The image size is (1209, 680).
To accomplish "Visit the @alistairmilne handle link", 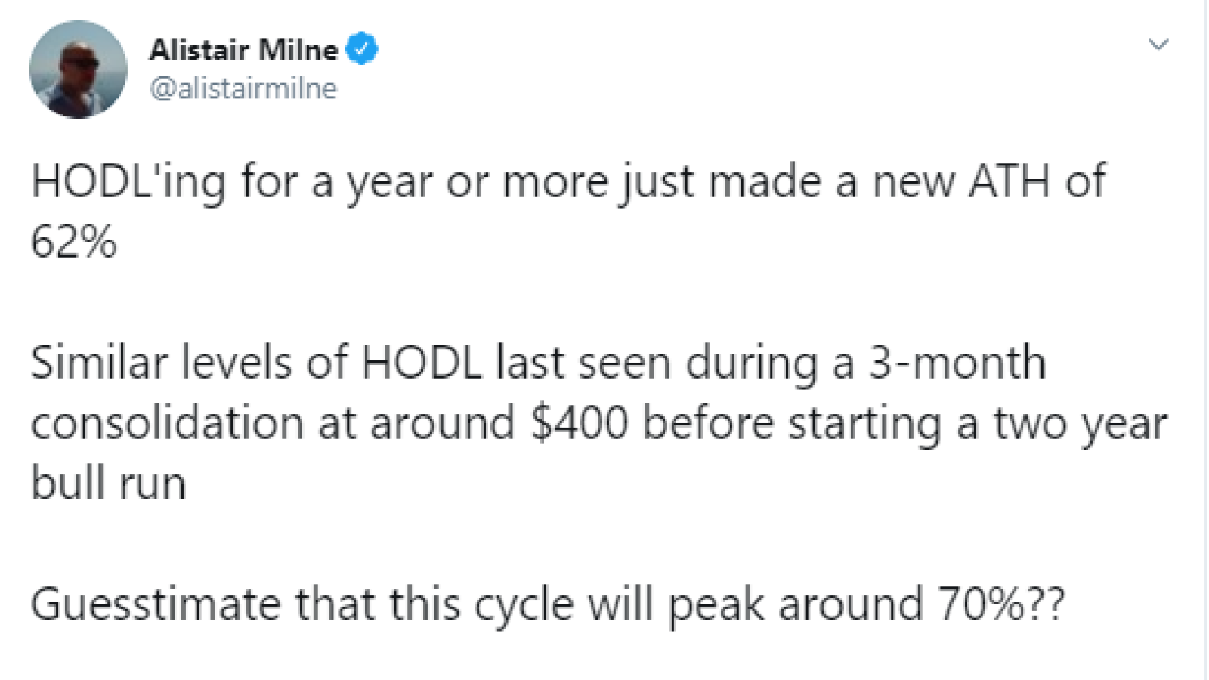I will pos(243,88).
